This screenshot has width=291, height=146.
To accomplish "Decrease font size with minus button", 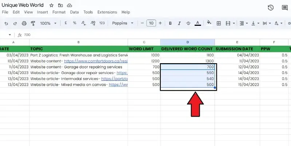I will click(142, 23).
